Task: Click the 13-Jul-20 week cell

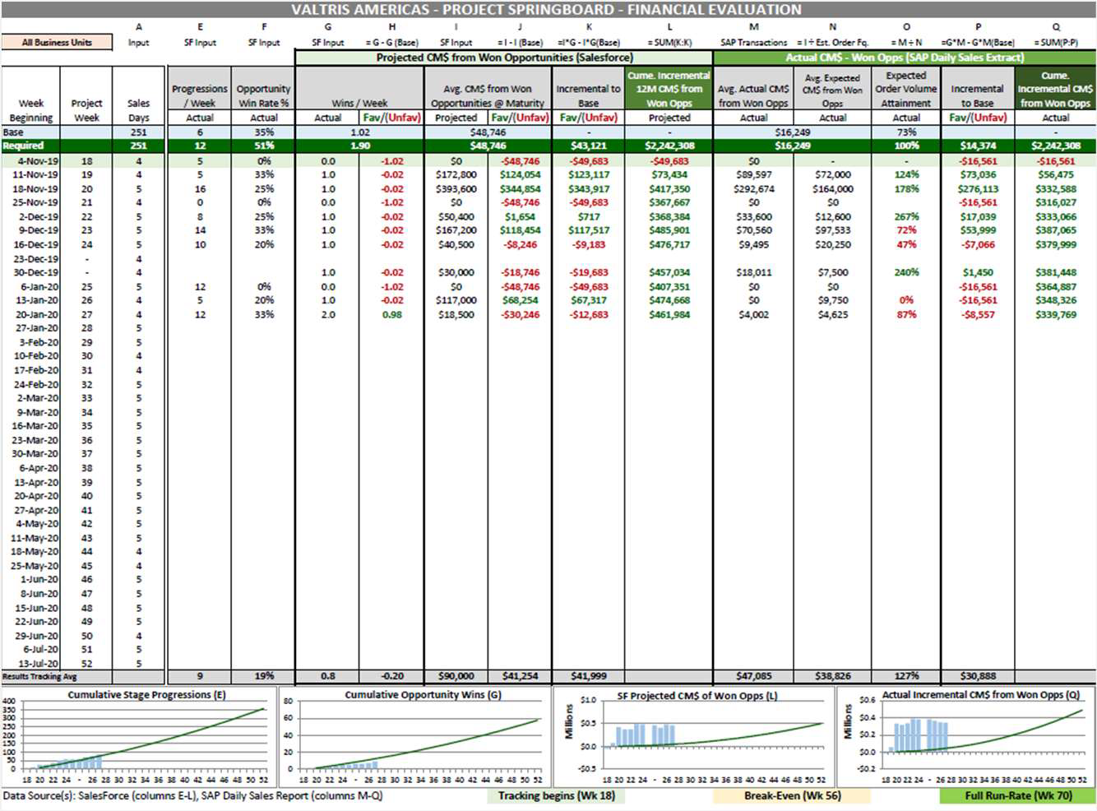Action: [31, 663]
